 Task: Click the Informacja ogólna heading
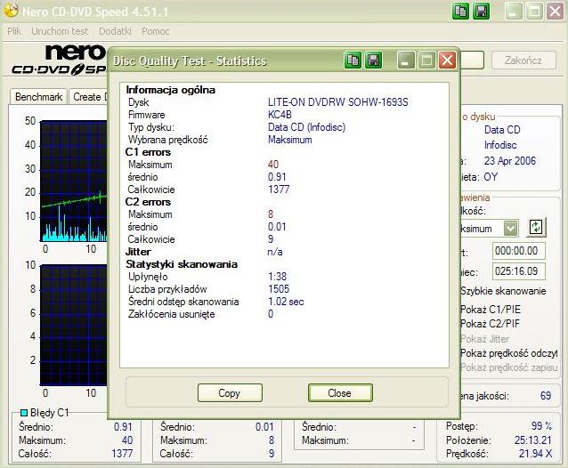171,90
